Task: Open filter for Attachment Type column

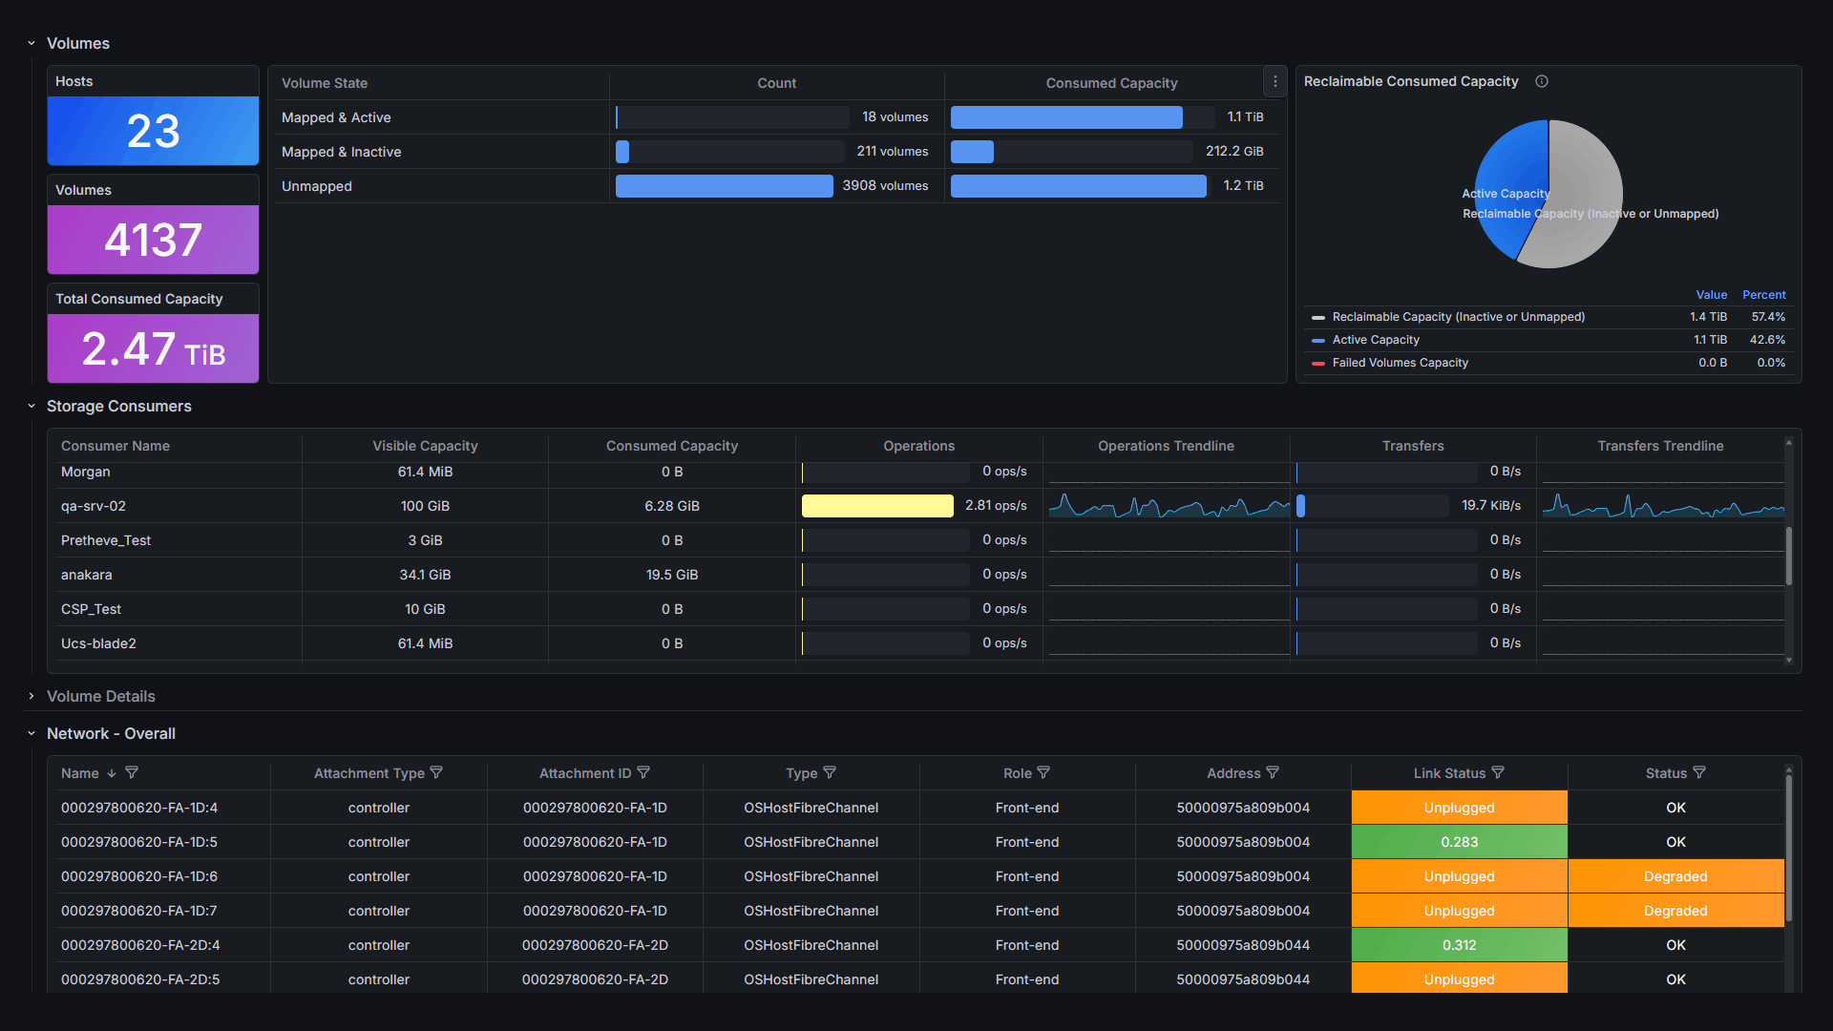Action: tap(436, 772)
